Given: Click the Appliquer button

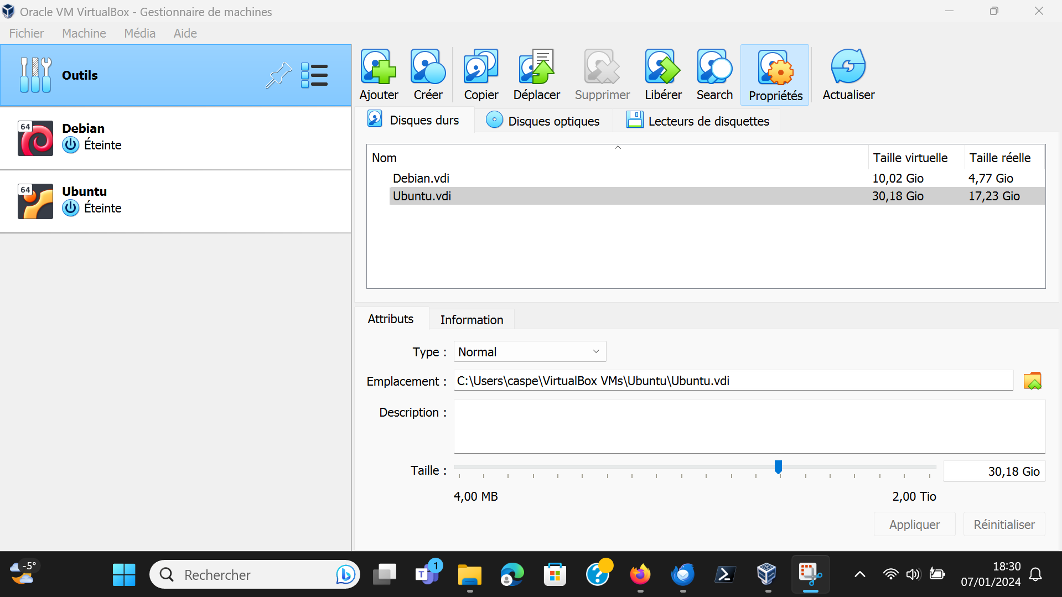Looking at the screenshot, I should (x=914, y=524).
